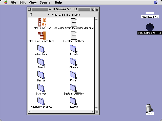This screenshot has height=121, width=162.
Task: Open the Finder application menu icon
Action: click(156, 2)
